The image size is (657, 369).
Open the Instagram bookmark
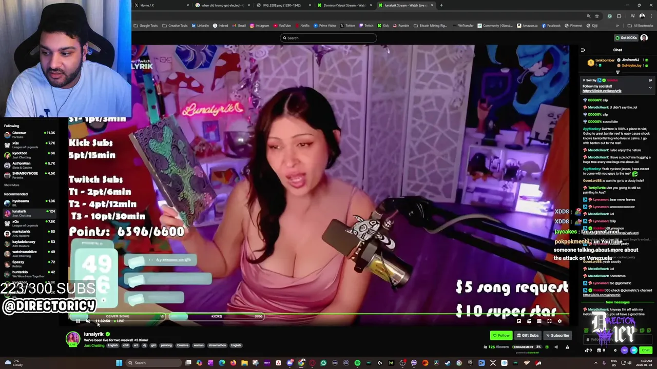click(x=259, y=26)
